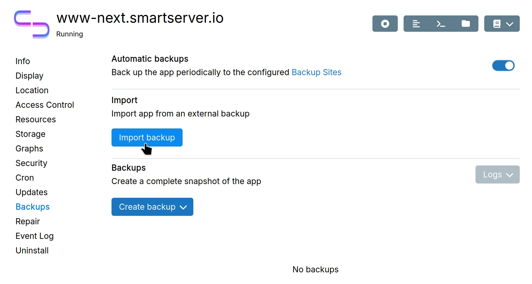View the Graphs section
This screenshot has height=284, width=532.
tap(29, 149)
